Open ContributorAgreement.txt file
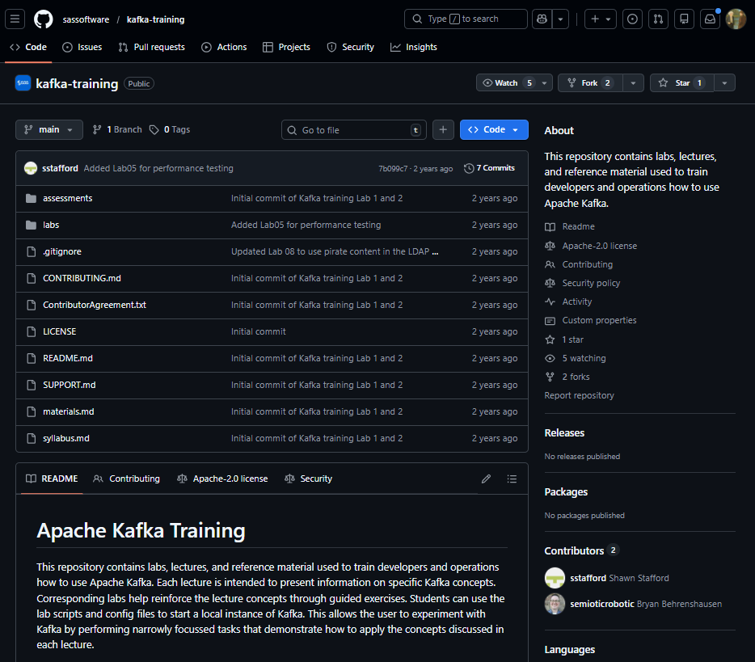This screenshot has height=662, width=755. 95,305
